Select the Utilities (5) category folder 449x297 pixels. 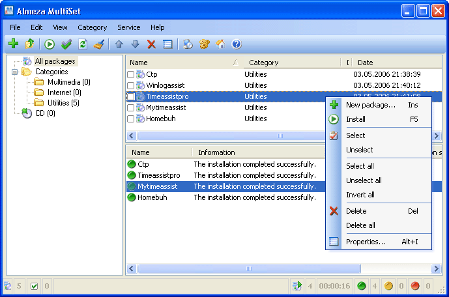click(x=63, y=103)
